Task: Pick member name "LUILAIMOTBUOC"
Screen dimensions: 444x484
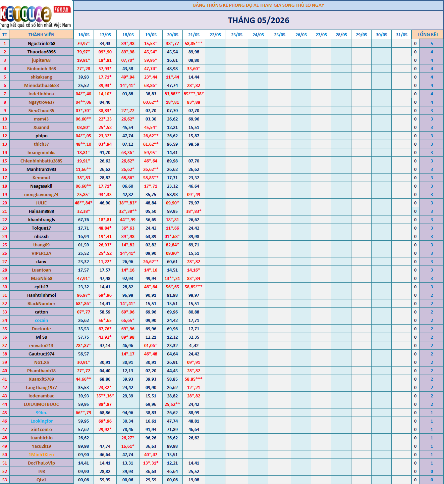Action: tap(41, 404)
